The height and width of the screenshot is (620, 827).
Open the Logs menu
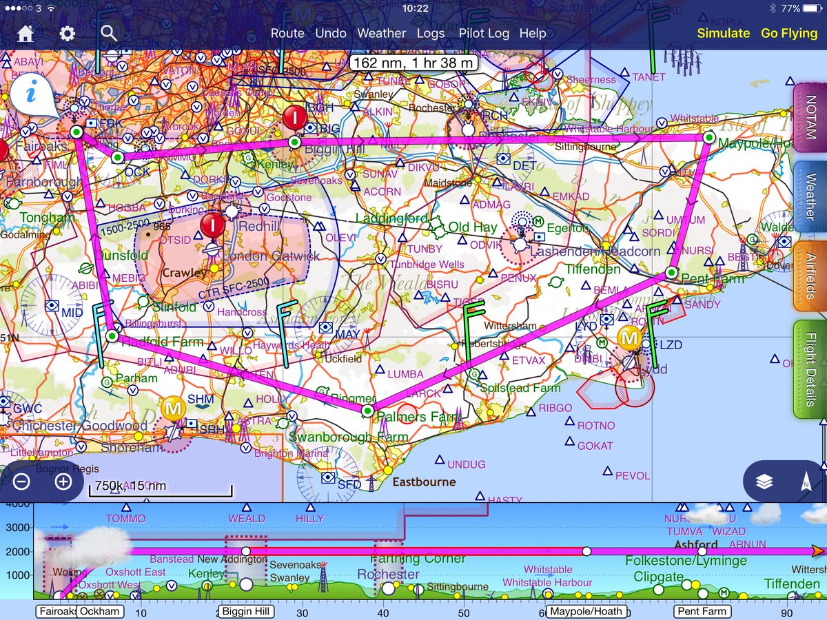pyautogui.click(x=431, y=33)
